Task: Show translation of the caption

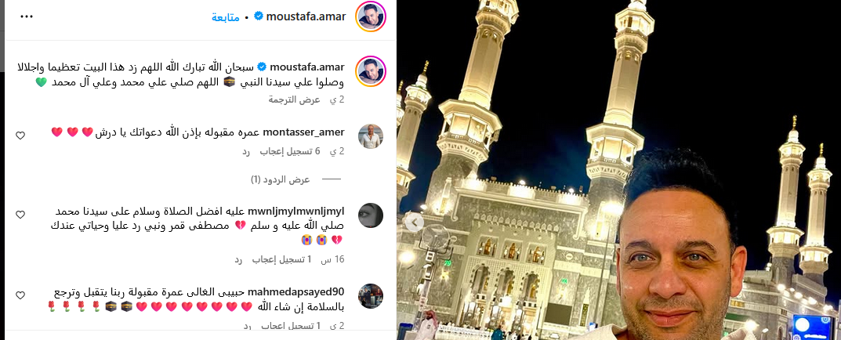Action: (295, 99)
